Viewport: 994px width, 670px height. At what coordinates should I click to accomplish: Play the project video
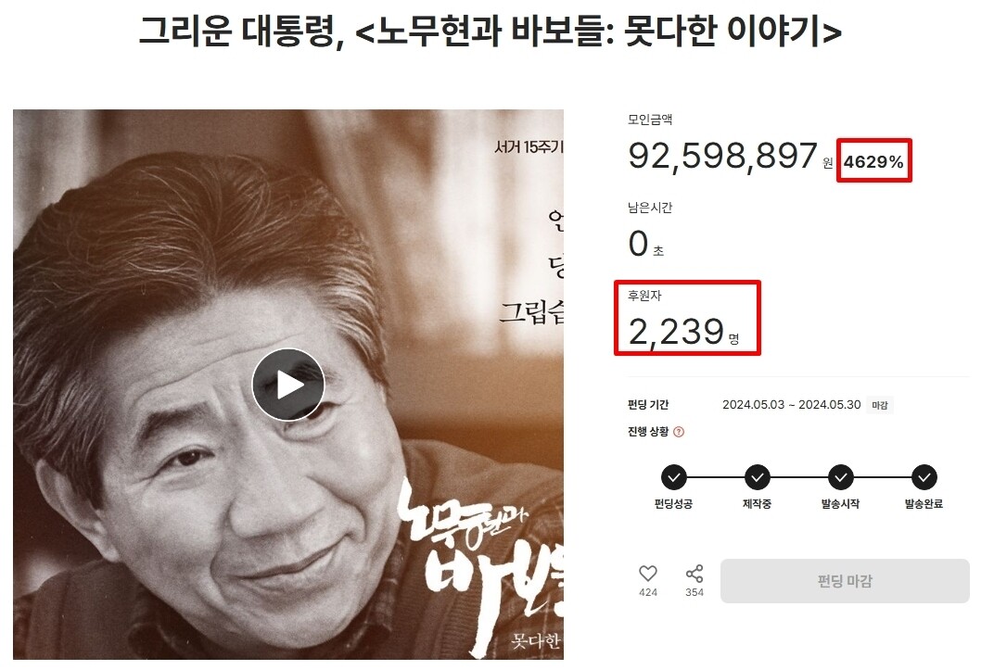tap(288, 385)
